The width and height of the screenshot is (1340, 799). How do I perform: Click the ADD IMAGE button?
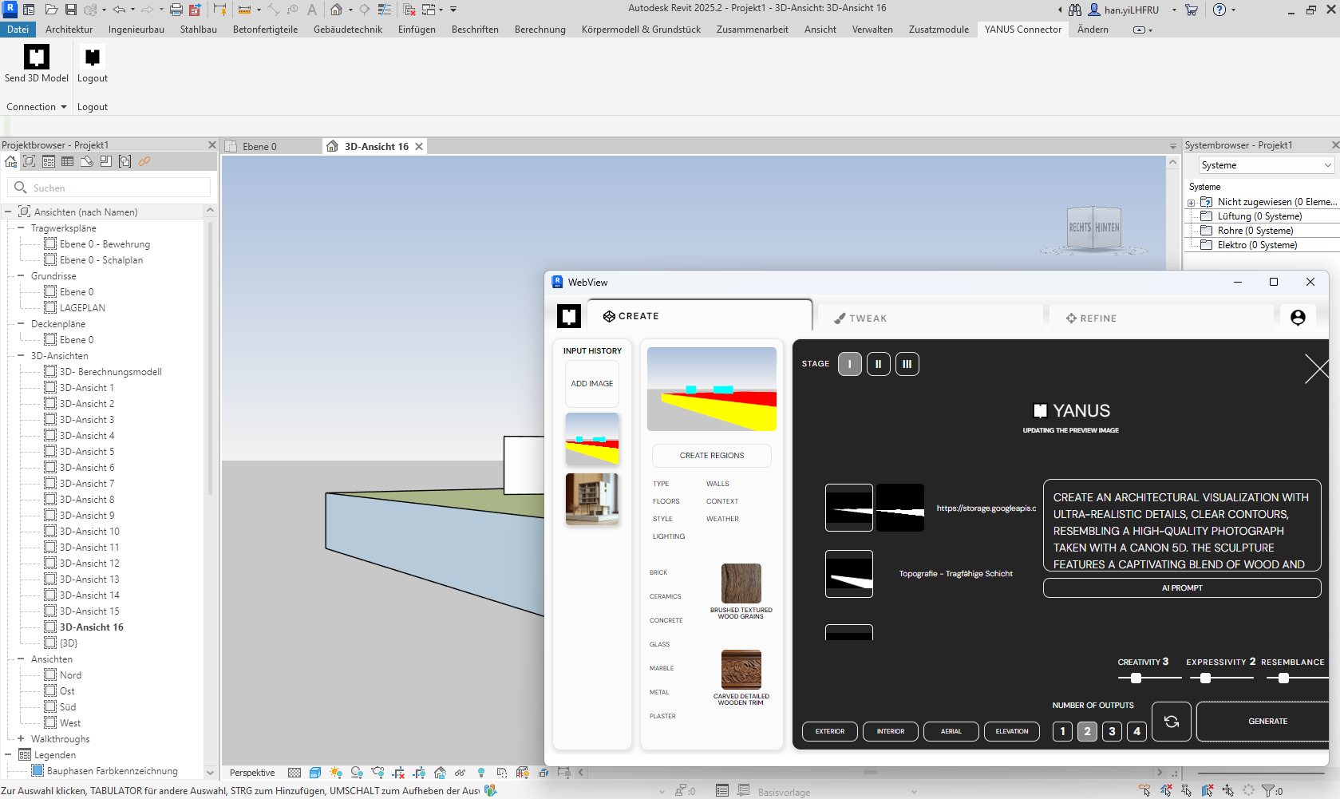point(592,384)
